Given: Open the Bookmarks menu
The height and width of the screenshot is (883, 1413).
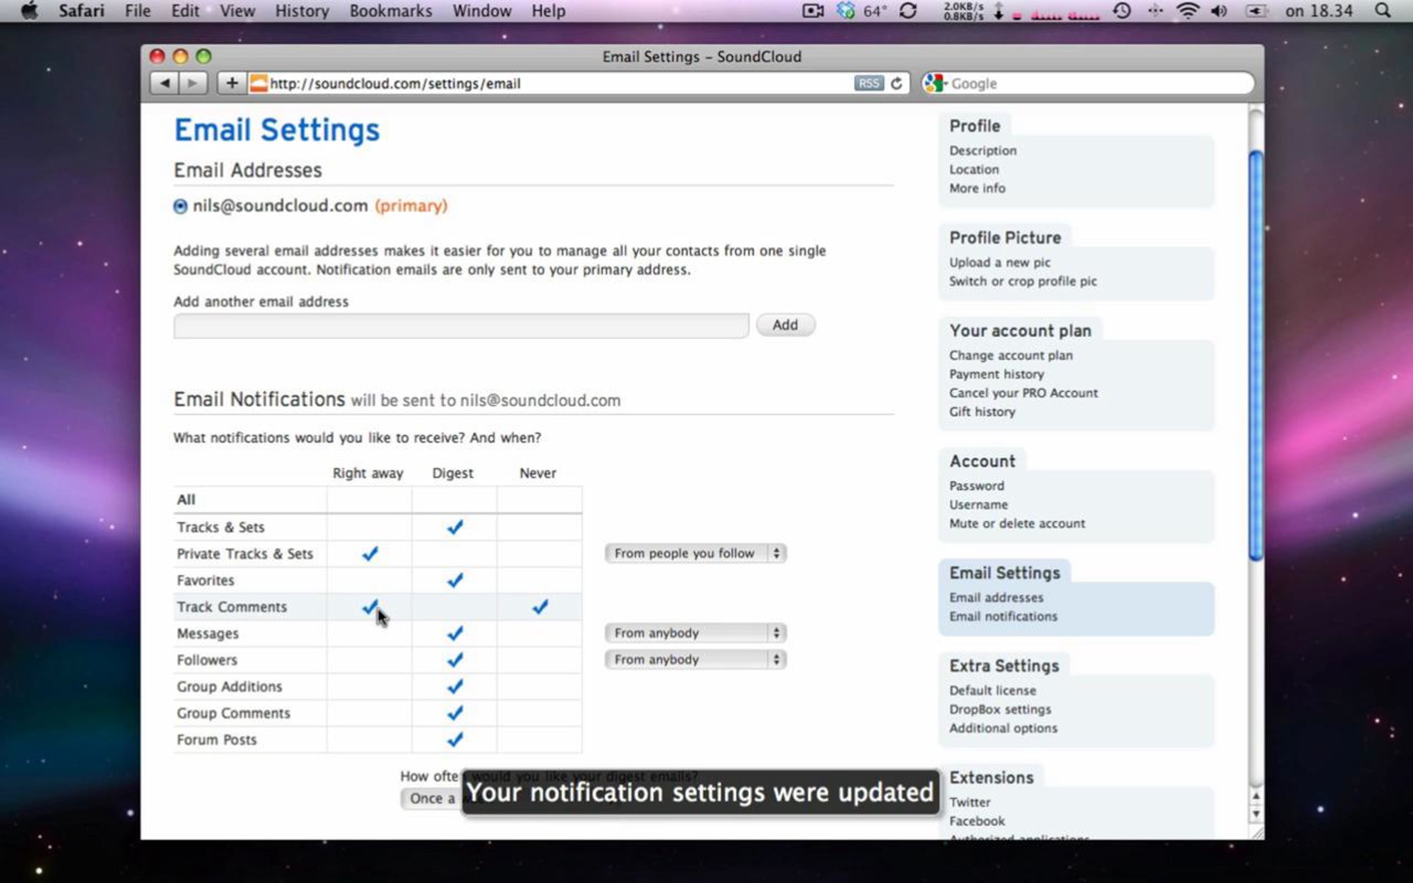Looking at the screenshot, I should (x=390, y=11).
